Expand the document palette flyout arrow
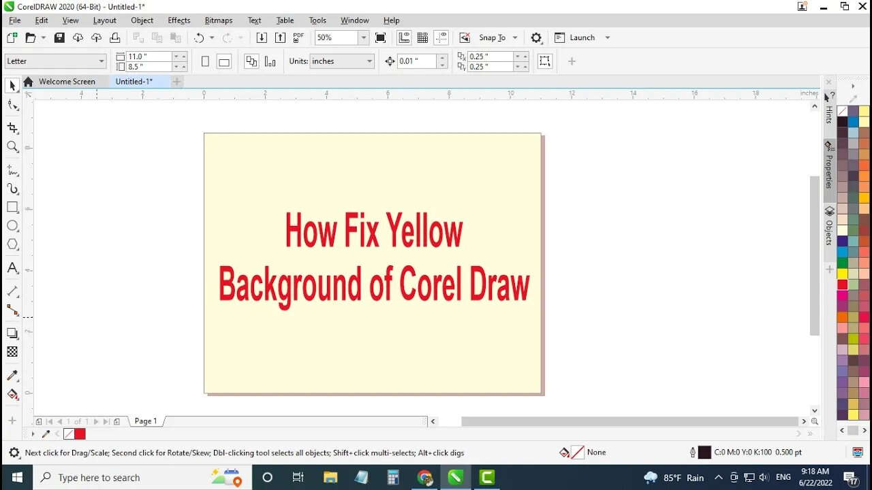The image size is (872, 490). (33, 434)
